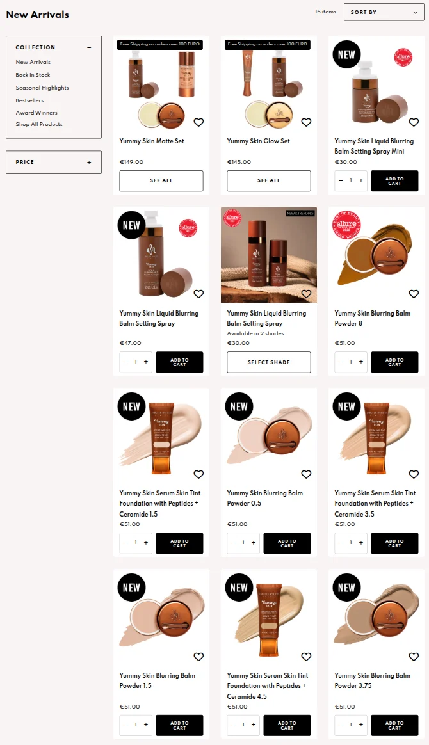
Task: Expand the Price filter
Action: click(89, 163)
